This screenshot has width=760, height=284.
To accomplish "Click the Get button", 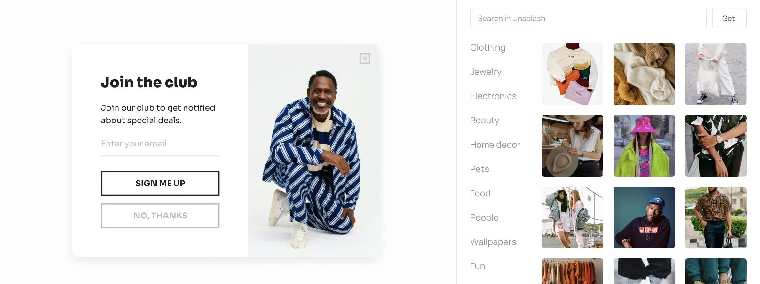I will [729, 18].
